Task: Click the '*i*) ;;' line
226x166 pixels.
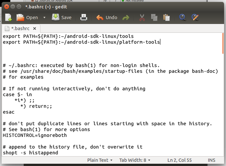Action: (x=24, y=100)
